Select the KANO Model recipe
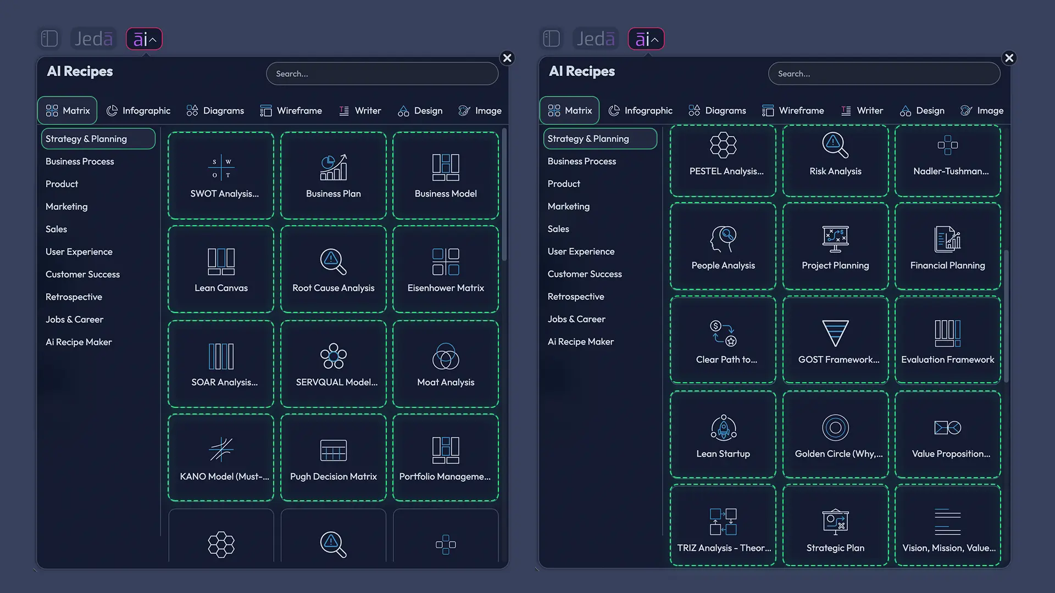This screenshot has height=593, width=1055. (x=221, y=458)
